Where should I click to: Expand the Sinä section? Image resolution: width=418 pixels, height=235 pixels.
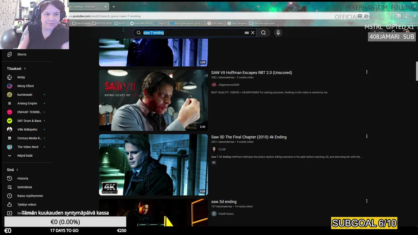(x=12, y=170)
